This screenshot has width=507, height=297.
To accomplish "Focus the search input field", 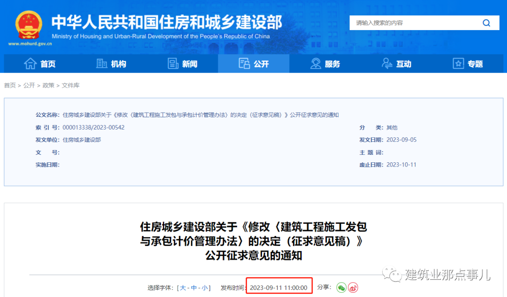I will (424, 23).
